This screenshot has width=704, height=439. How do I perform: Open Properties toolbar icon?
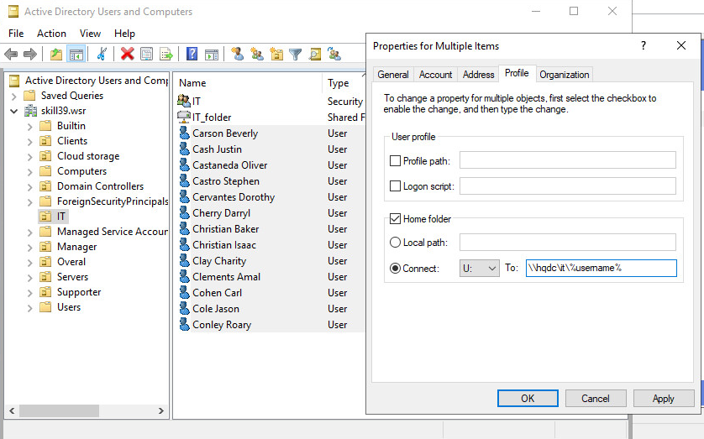[146, 55]
